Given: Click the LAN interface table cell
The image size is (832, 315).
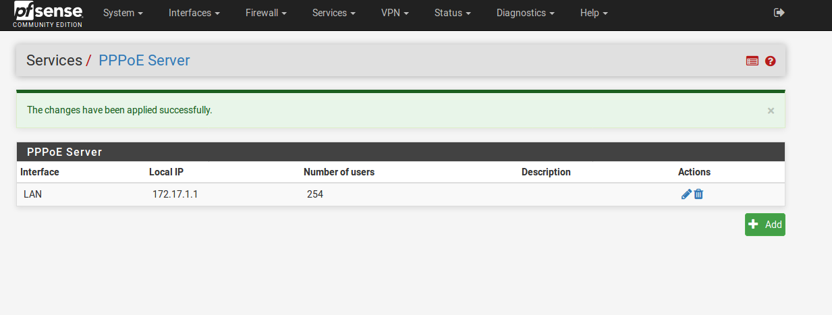Looking at the screenshot, I should click(33, 194).
